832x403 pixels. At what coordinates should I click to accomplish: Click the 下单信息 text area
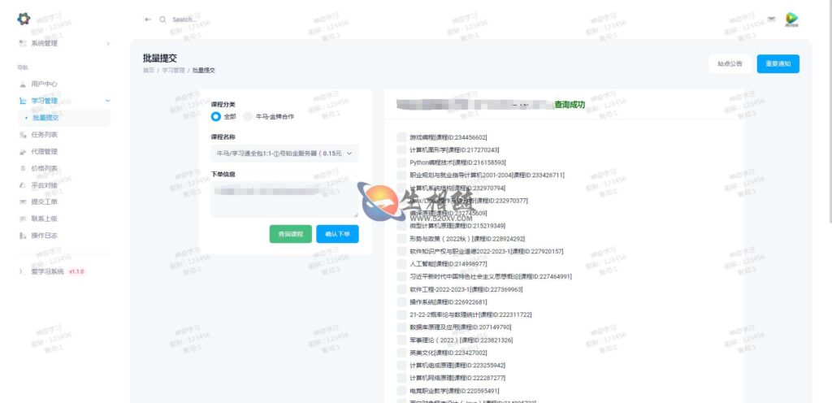coord(284,200)
